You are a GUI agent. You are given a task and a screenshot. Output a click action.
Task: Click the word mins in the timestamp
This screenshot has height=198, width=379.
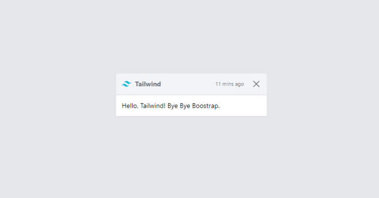tap(227, 84)
